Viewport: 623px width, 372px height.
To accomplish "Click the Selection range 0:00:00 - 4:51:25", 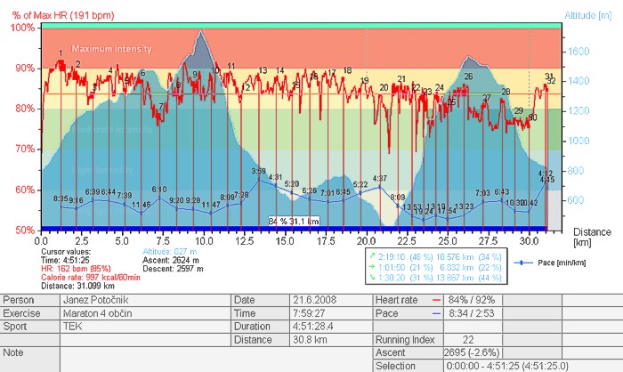I will 507,366.
